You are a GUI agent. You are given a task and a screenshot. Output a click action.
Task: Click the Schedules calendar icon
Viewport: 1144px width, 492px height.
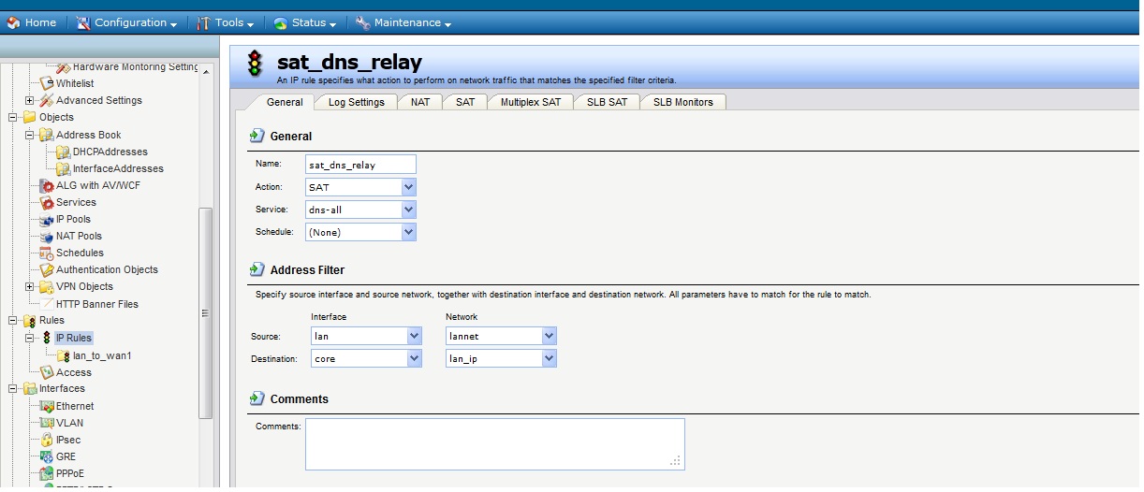[47, 253]
